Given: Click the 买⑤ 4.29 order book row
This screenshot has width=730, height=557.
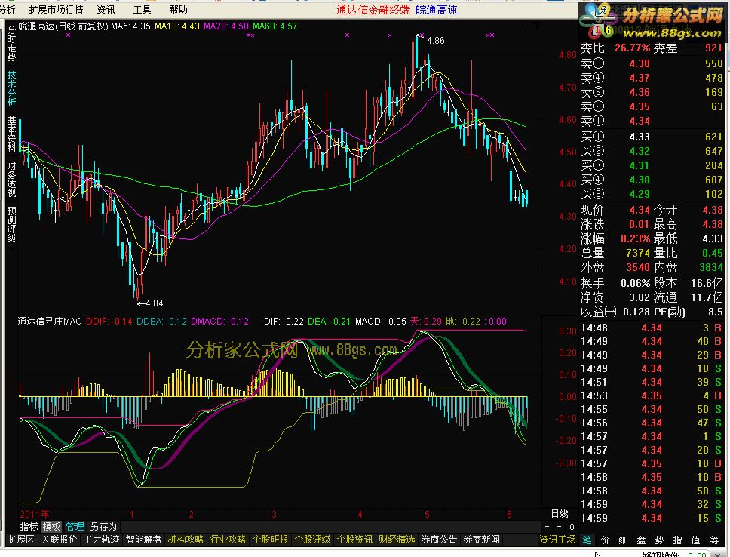Looking at the screenshot, I should pyautogui.click(x=652, y=194).
